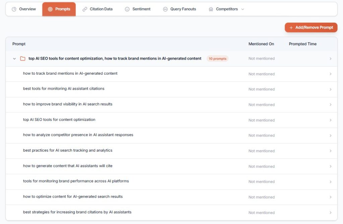
Task: Open the Competitors tab dropdown arrow
Action: 243,9
